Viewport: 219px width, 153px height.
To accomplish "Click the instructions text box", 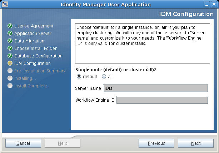I will tap(142, 43).
